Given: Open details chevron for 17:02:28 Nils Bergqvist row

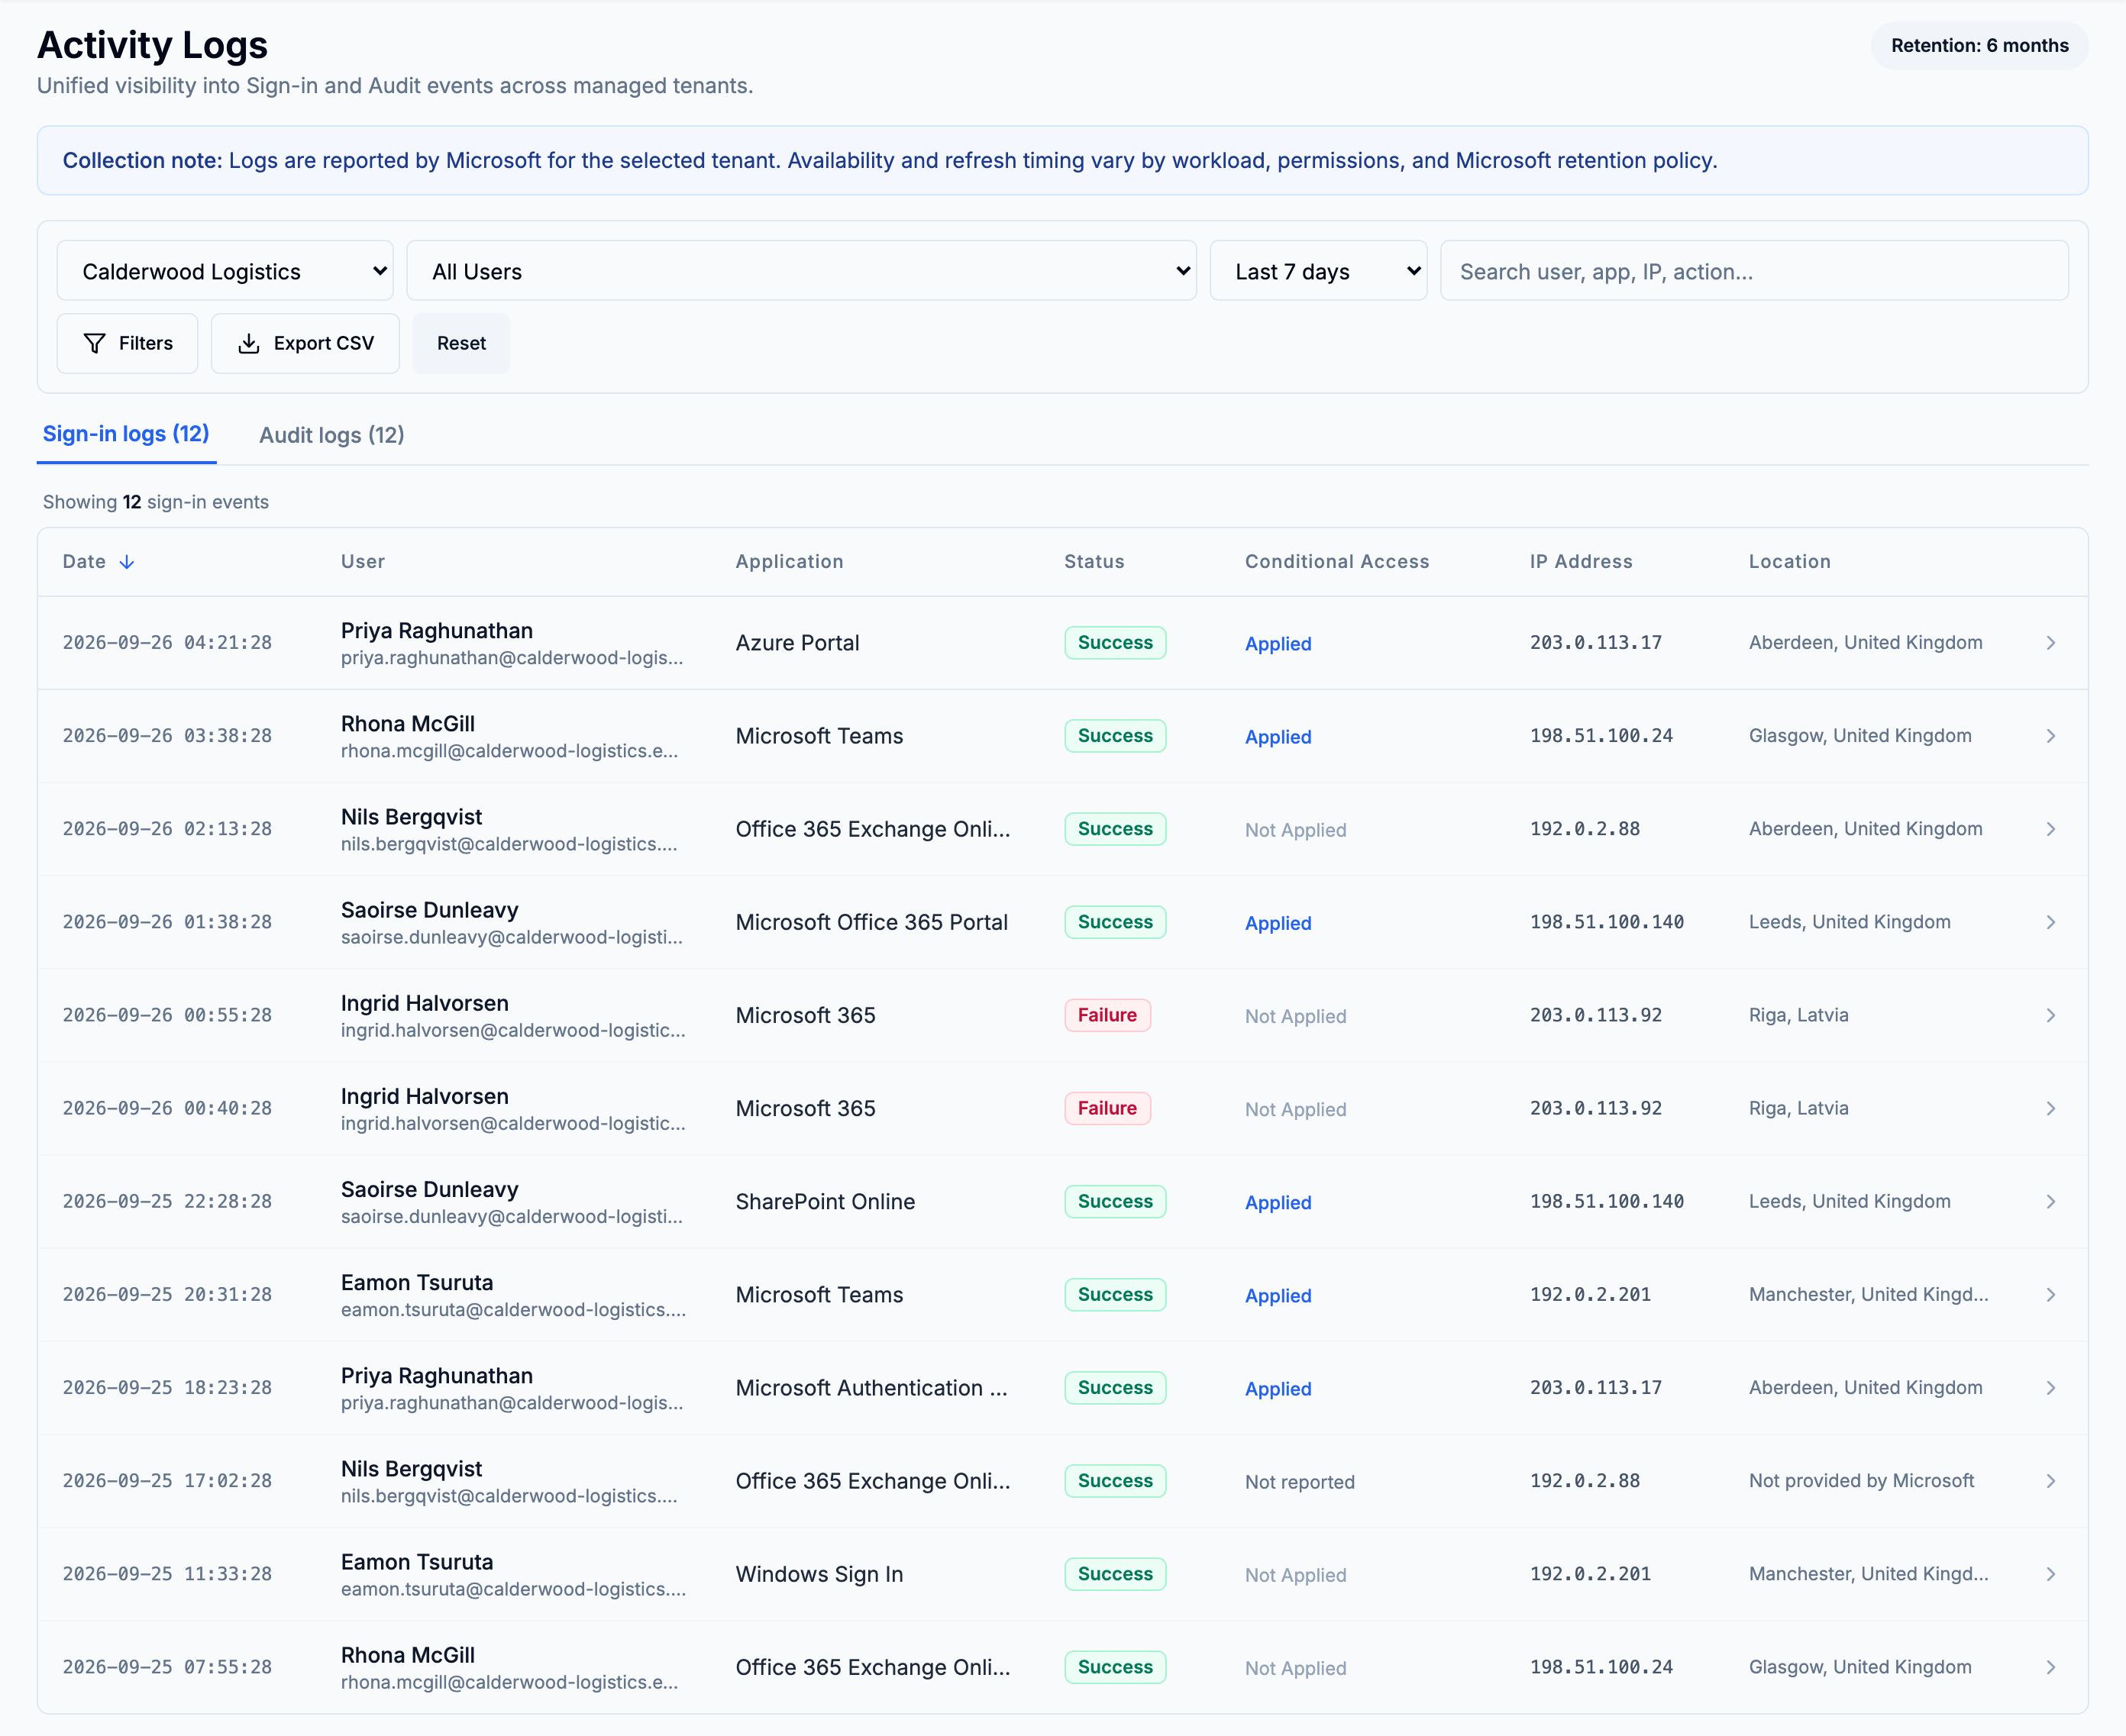Looking at the screenshot, I should coord(2051,1480).
